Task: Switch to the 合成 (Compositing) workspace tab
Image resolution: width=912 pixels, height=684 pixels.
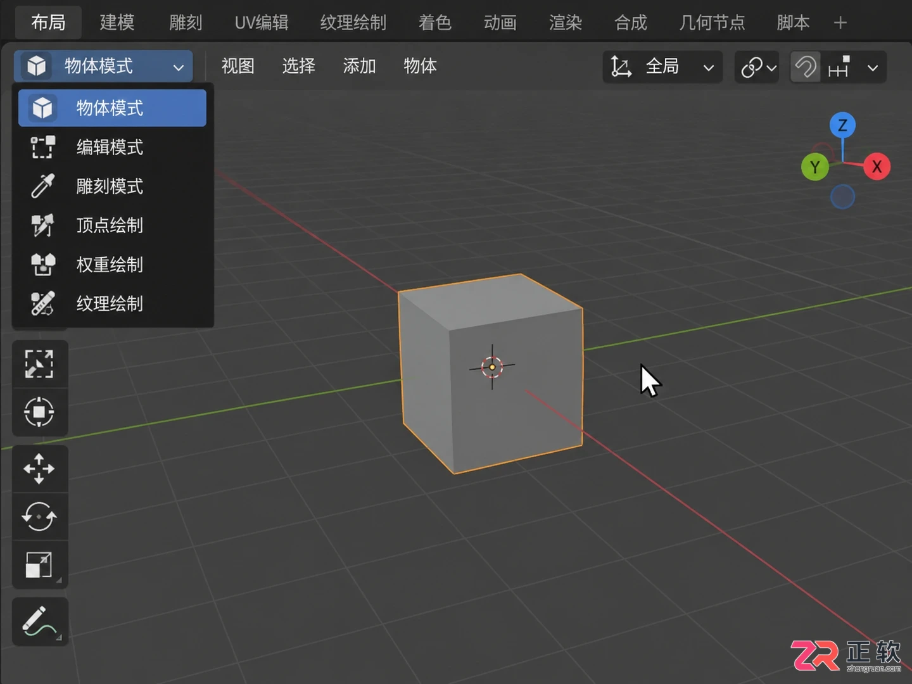Action: click(631, 23)
